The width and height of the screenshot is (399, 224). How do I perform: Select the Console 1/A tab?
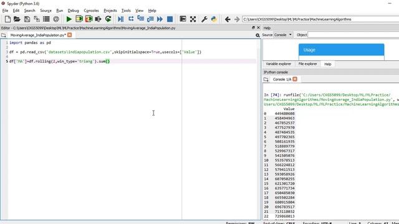[x=282, y=80]
